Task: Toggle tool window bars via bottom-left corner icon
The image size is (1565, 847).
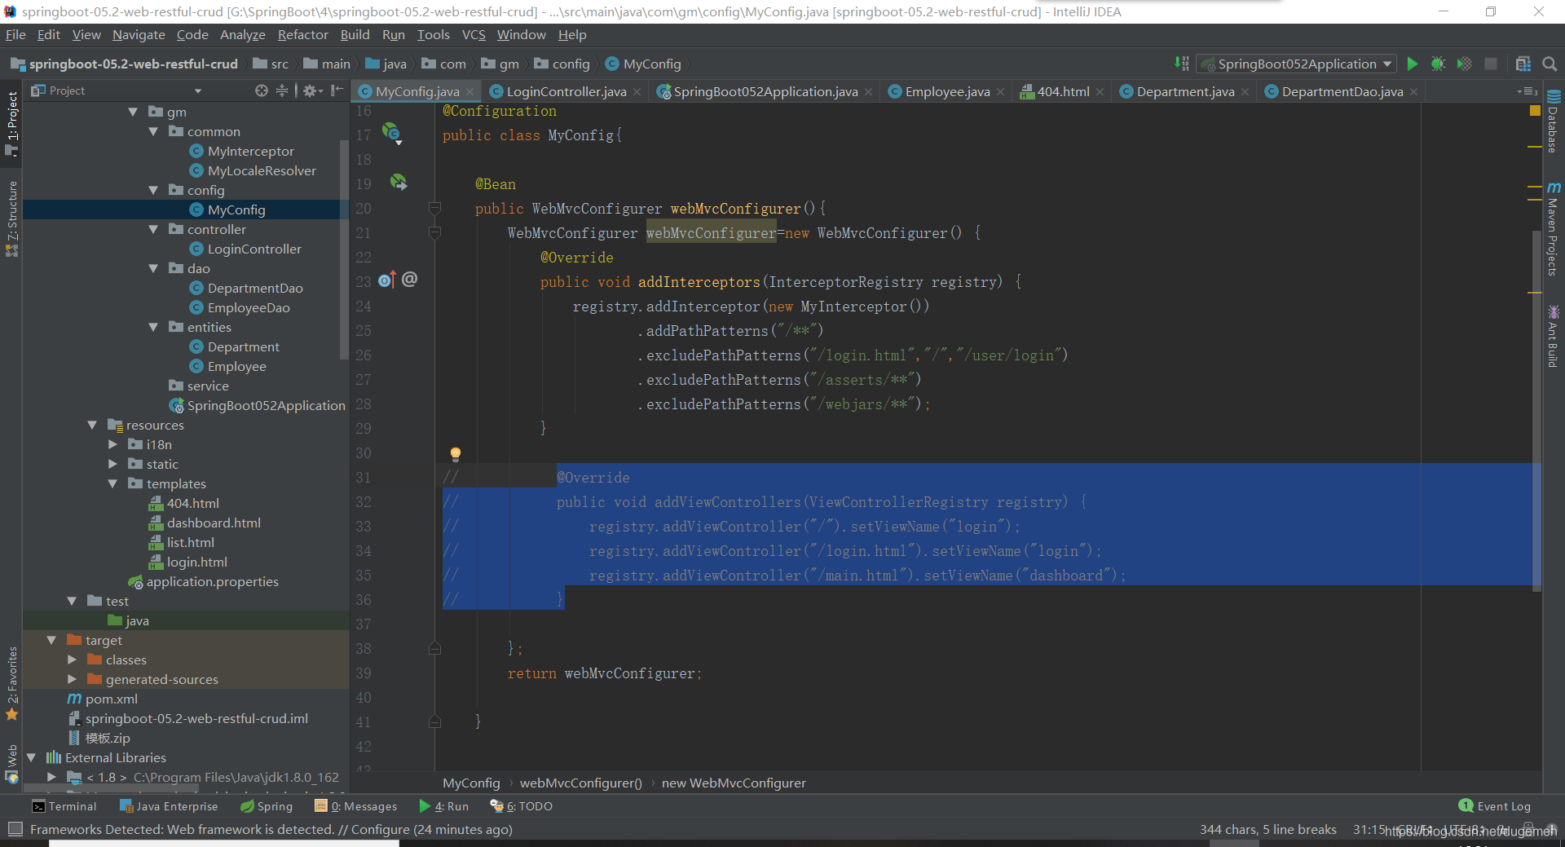Action: (x=15, y=829)
